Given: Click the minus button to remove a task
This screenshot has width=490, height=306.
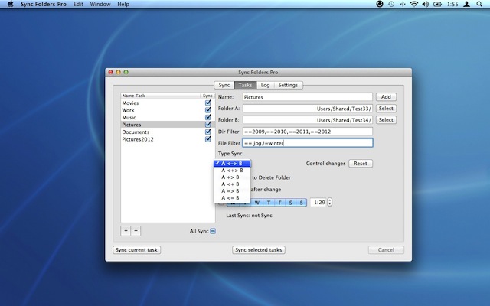Looking at the screenshot, I should click(136, 230).
